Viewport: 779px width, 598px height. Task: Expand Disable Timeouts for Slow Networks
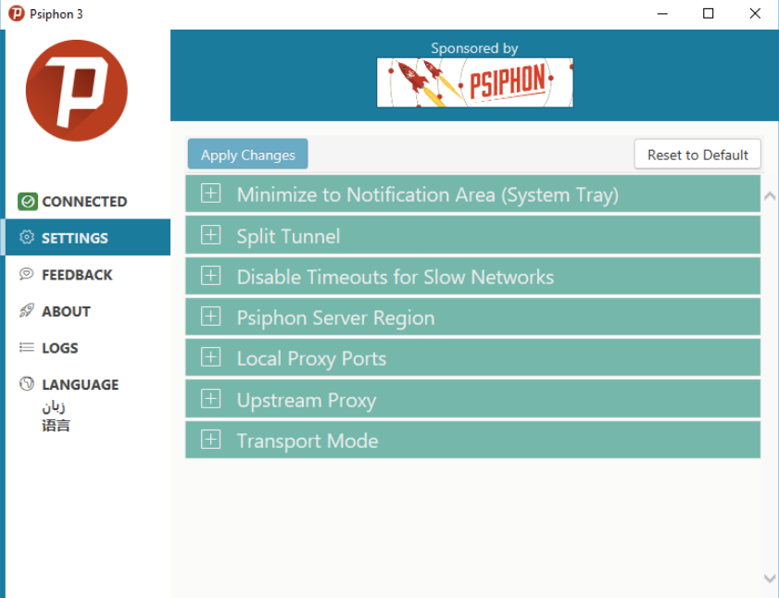(x=211, y=277)
